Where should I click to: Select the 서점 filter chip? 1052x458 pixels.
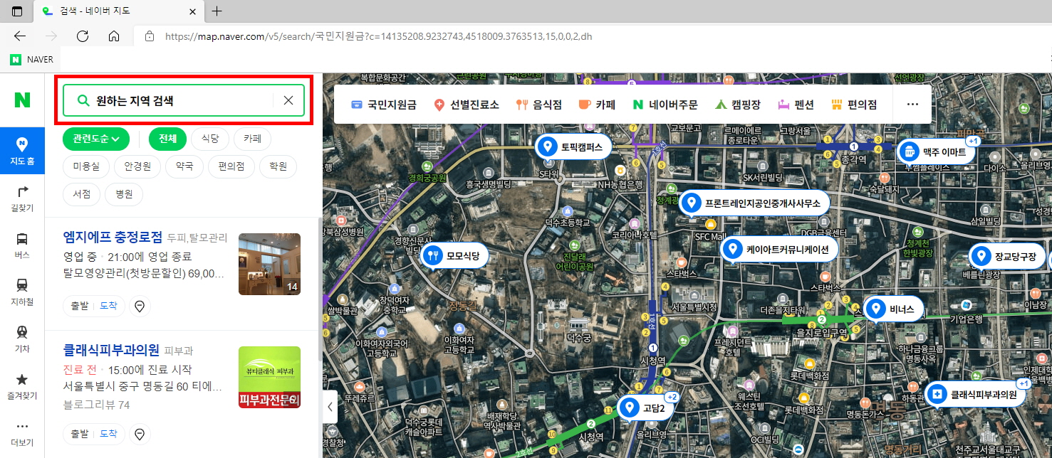[82, 194]
